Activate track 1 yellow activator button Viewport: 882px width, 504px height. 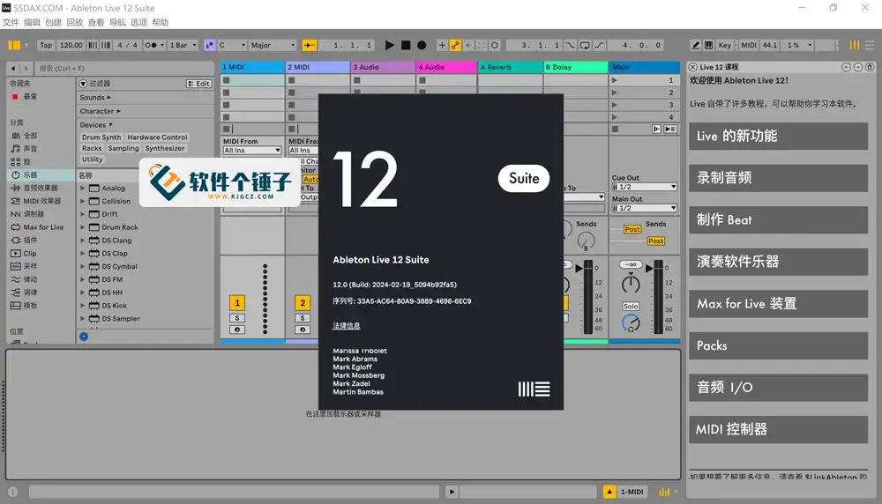click(236, 303)
